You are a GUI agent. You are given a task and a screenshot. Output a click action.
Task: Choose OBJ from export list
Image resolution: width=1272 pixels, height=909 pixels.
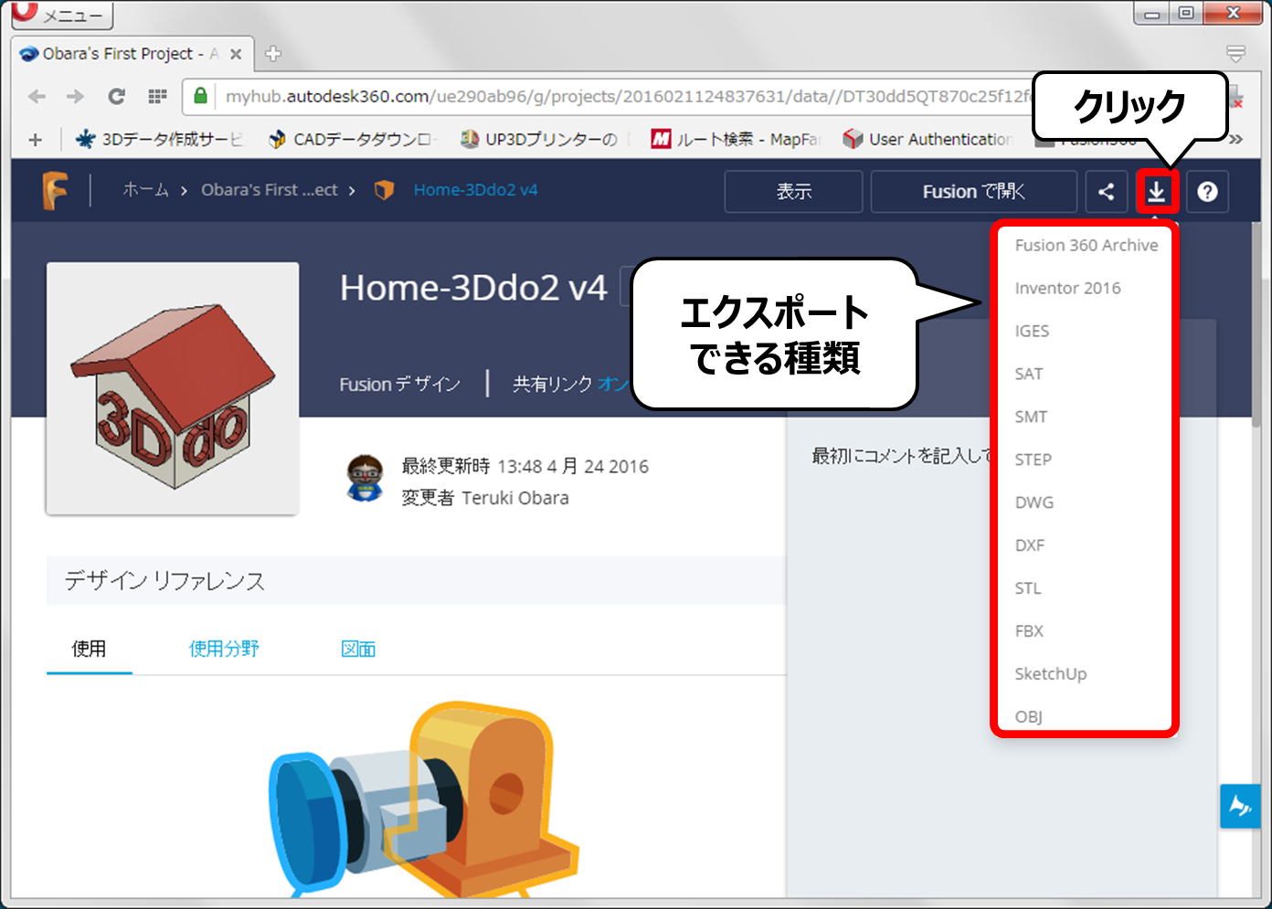[1029, 716]
